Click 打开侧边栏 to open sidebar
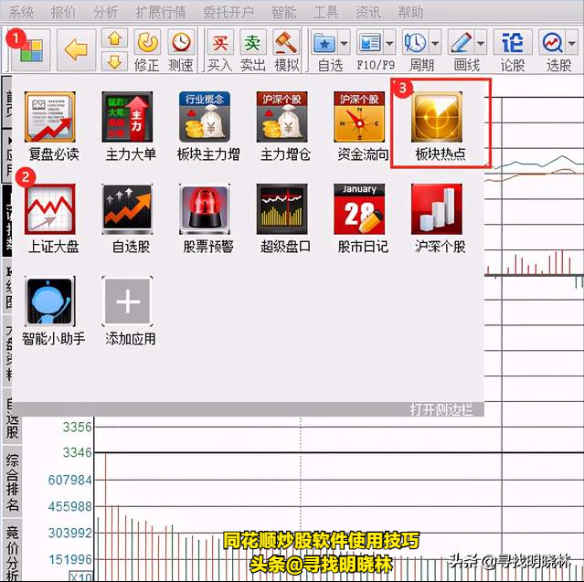Image resolution: width=584 pixels, height=582 pixels. tap(441, 409)
